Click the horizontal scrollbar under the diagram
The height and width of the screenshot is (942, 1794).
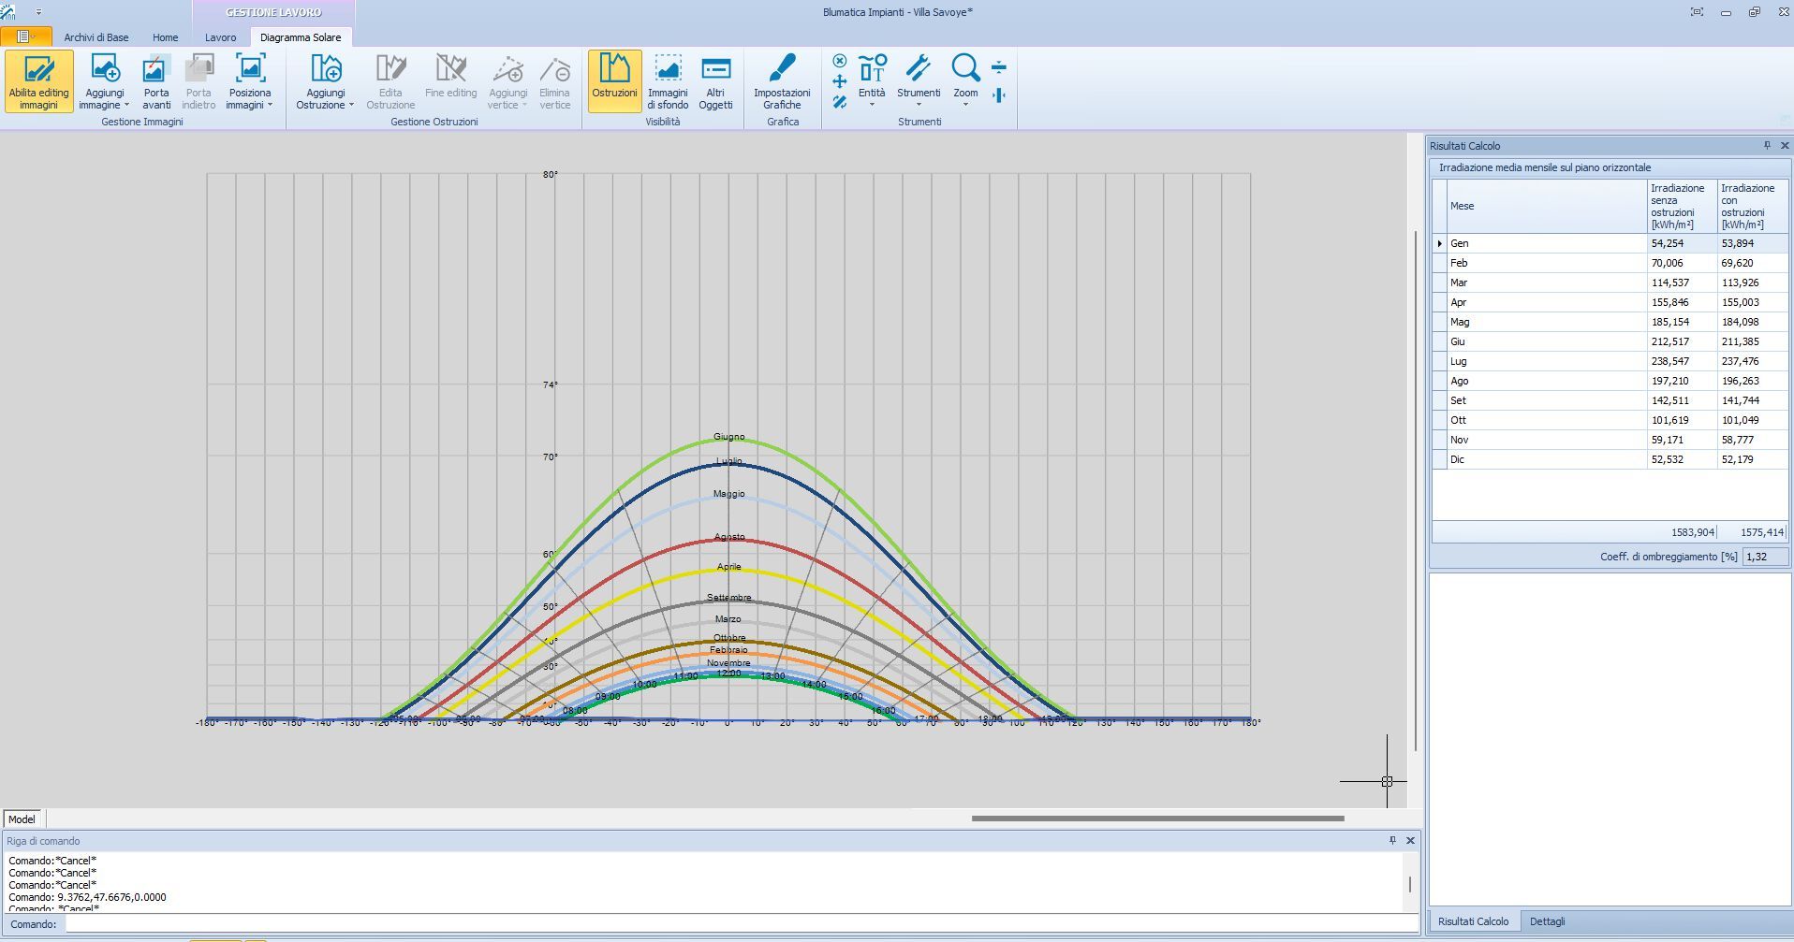(x=1157, y=819)
